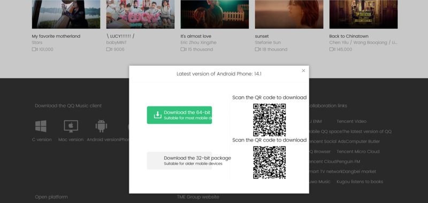Open 'Kugou listens to books' link
This screenshot has height=203, width=428.
[x=360, y=182]
